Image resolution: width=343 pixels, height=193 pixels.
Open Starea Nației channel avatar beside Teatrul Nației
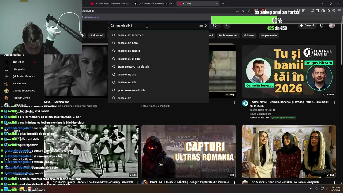(x=245, y=103)
